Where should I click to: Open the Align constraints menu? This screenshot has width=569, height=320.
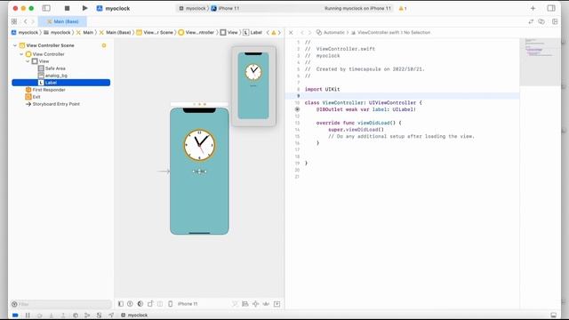[x=245, y=304]
